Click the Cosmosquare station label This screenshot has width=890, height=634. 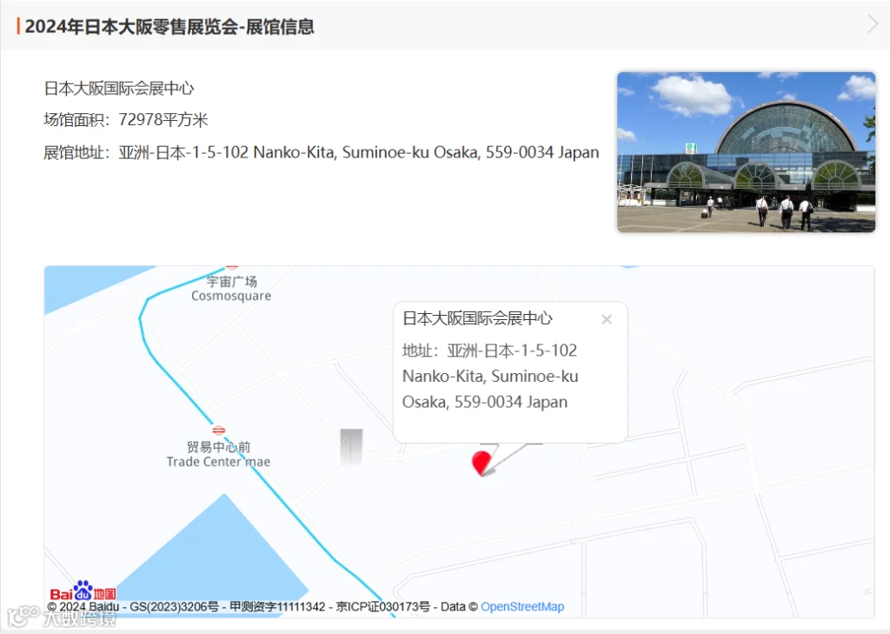coord(231,289)
